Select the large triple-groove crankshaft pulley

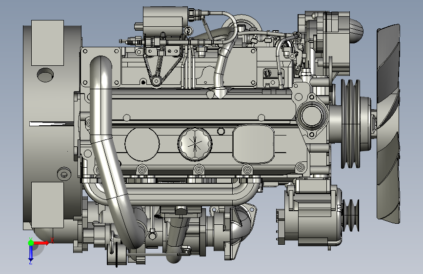point(350,124)
